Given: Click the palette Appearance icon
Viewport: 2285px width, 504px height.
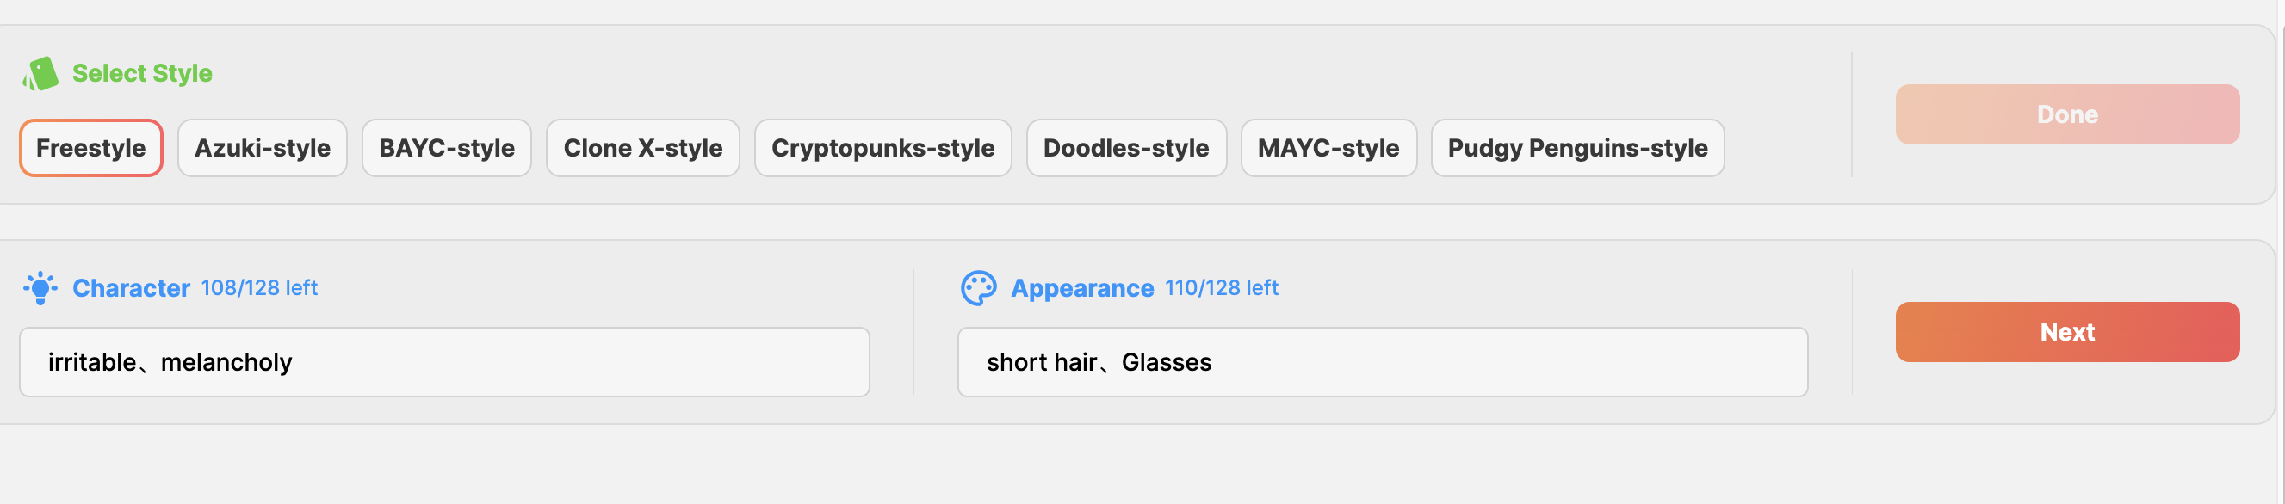Looking at the screenshot, I should coord(978,288).
